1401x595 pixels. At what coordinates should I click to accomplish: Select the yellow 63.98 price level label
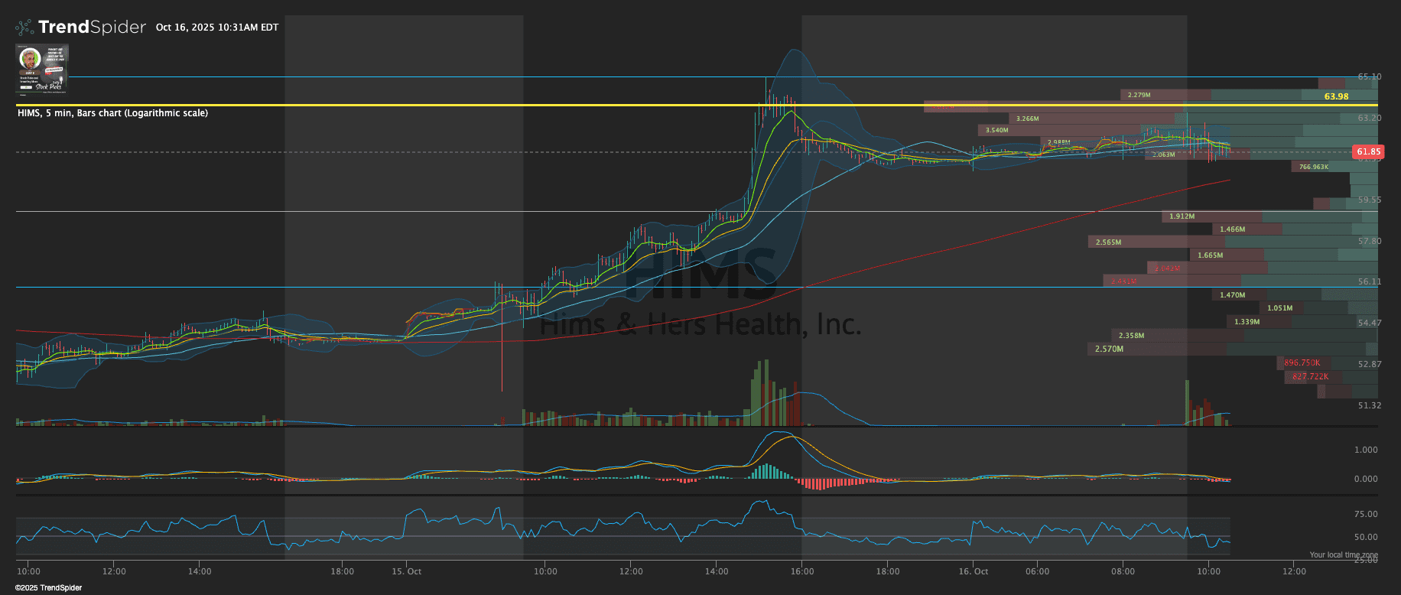pyautogui.click(x=1336, y=96)
